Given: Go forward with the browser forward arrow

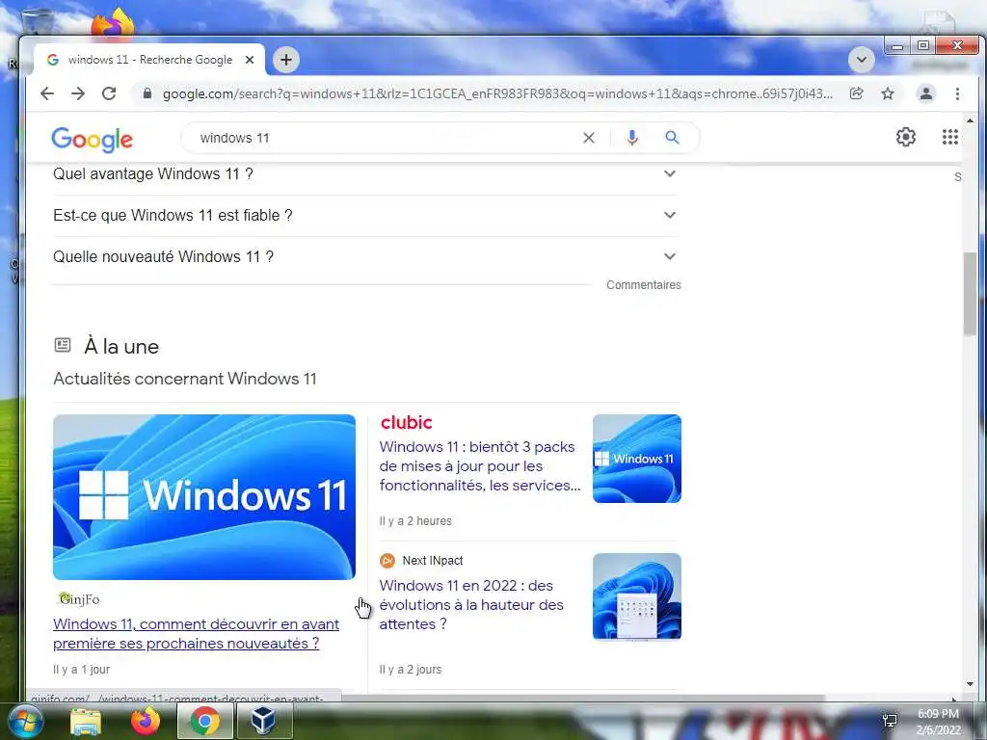Looking at the screenshot, I should 78,93.
